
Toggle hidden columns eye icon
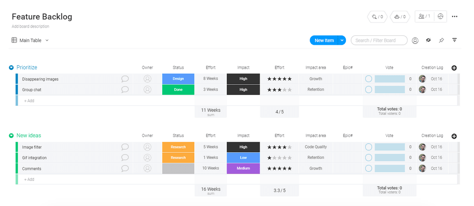(428, 40)
